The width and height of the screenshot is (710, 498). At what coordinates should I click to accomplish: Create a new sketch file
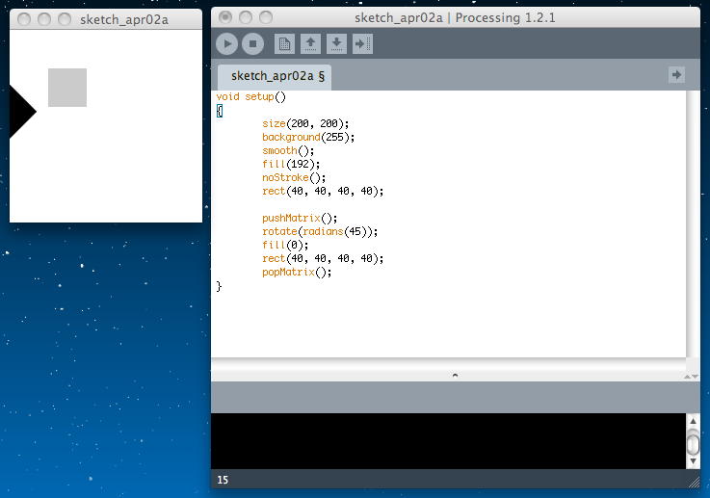pyautogui.click(x=284, y=43)
